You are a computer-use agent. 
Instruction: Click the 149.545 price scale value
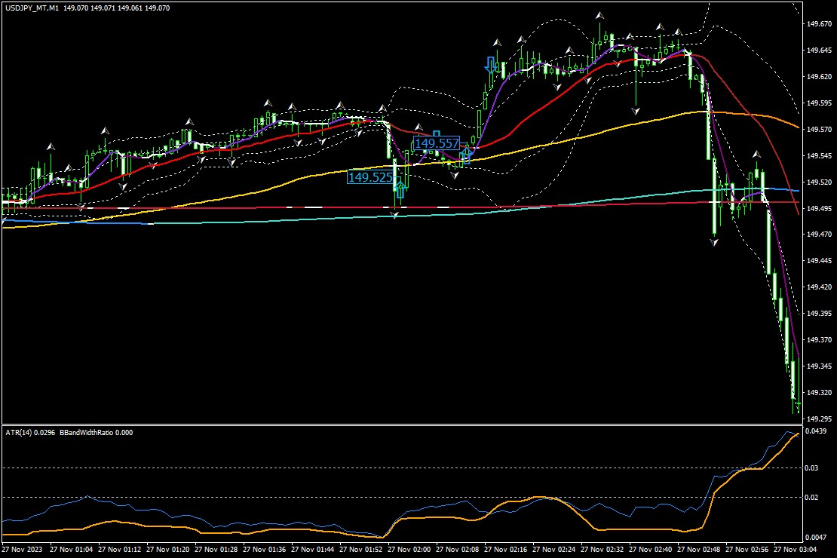(x=819, y=156)
